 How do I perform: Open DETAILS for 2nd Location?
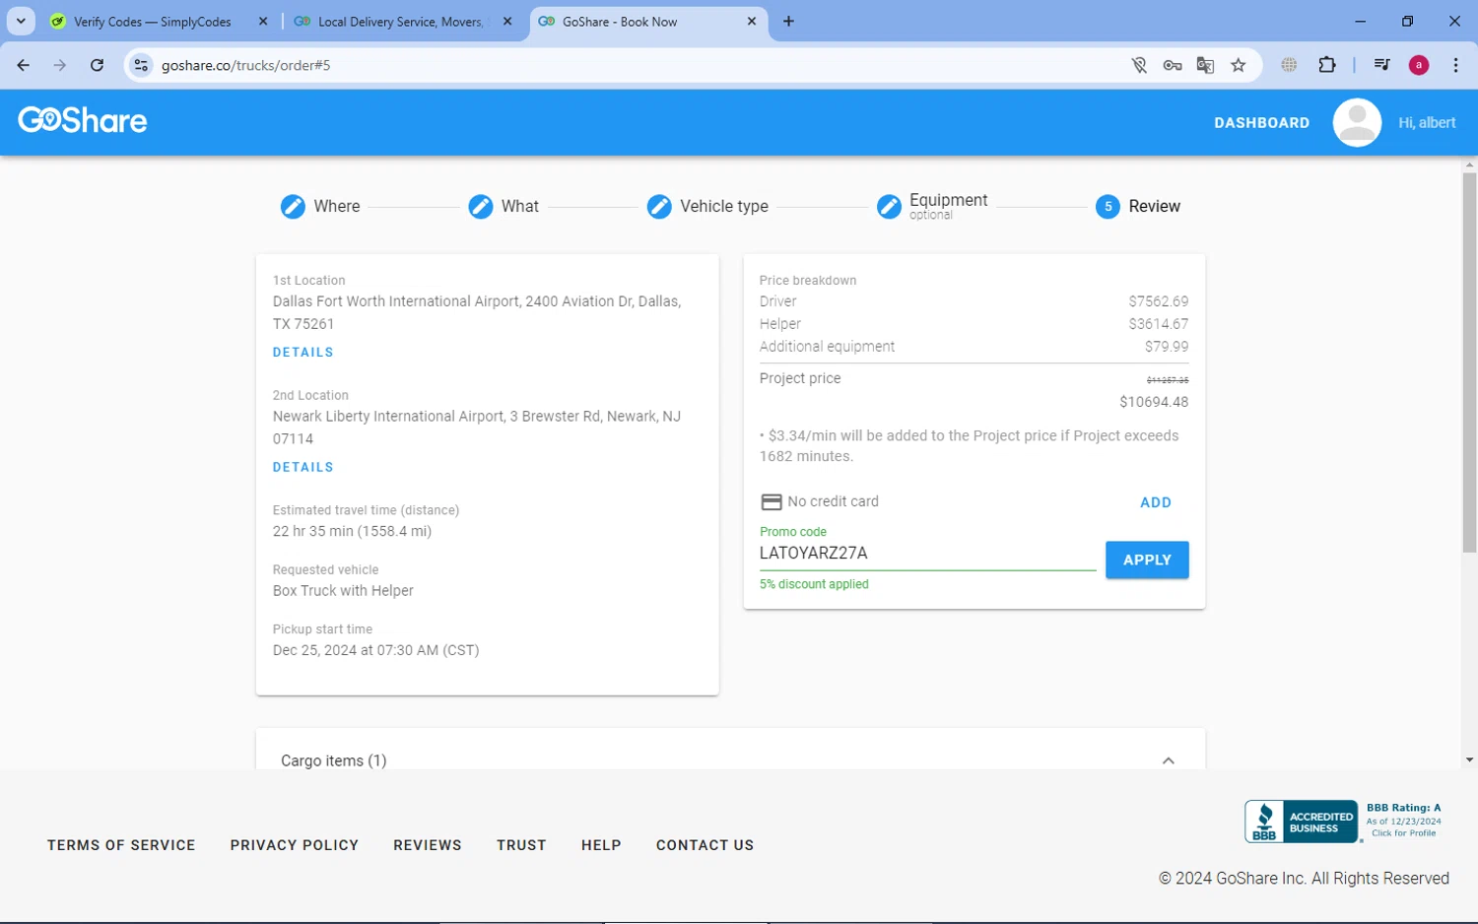303,467
